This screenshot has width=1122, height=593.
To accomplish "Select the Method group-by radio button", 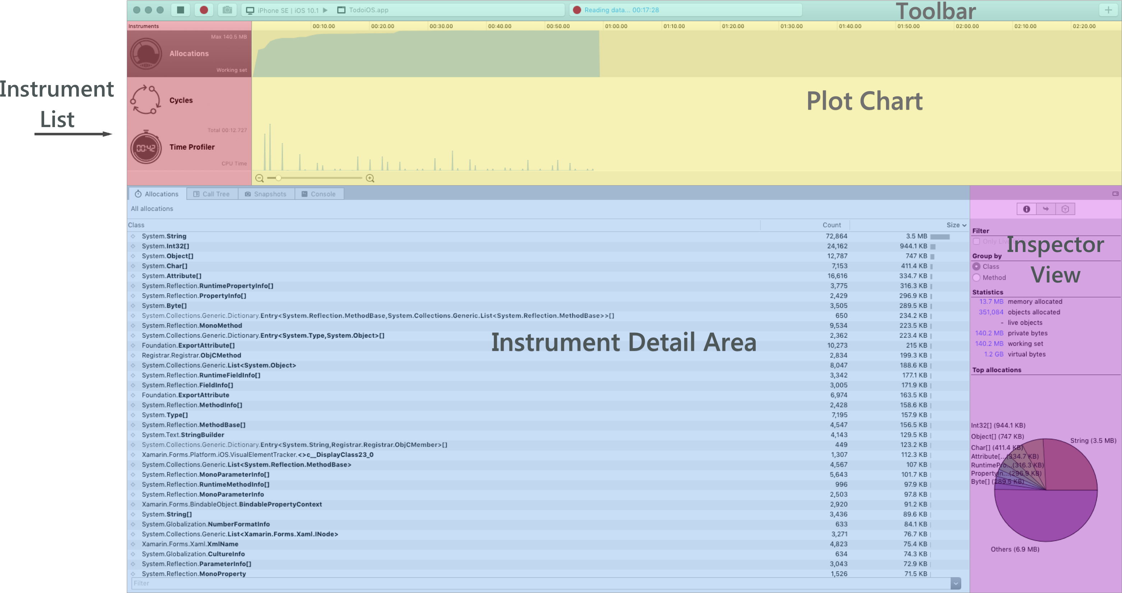I will click(x=977, y=277).
